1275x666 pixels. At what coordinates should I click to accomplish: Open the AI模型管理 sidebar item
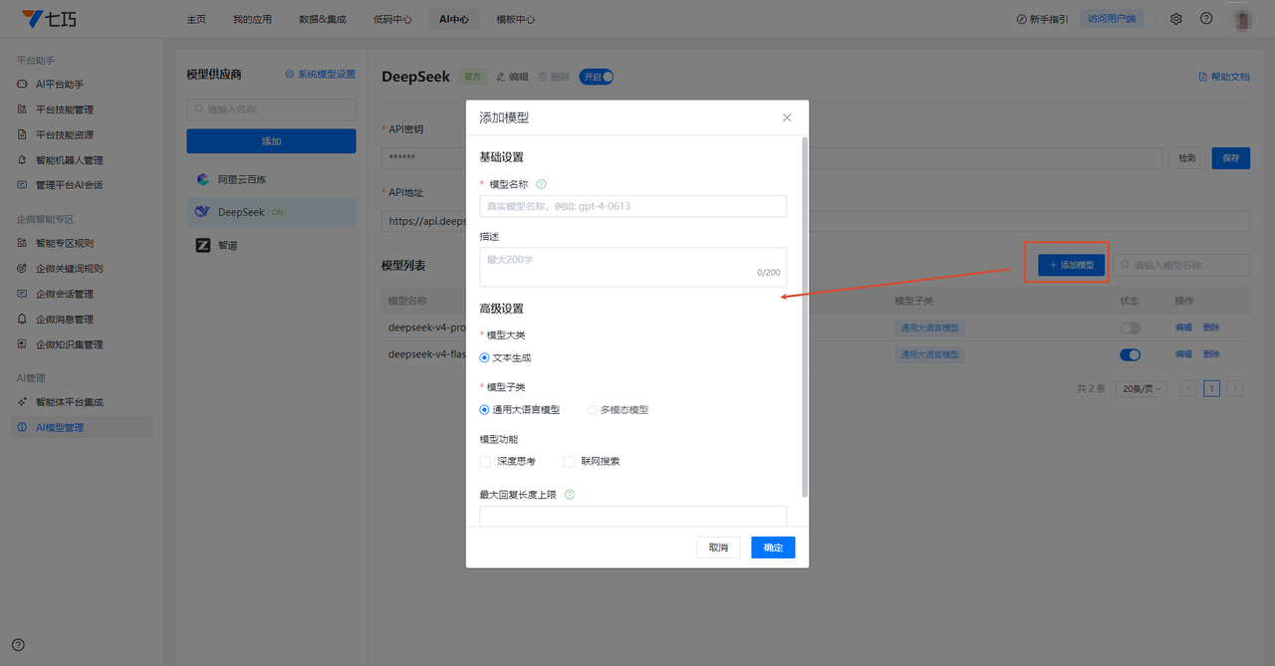(x=84, y=427)
